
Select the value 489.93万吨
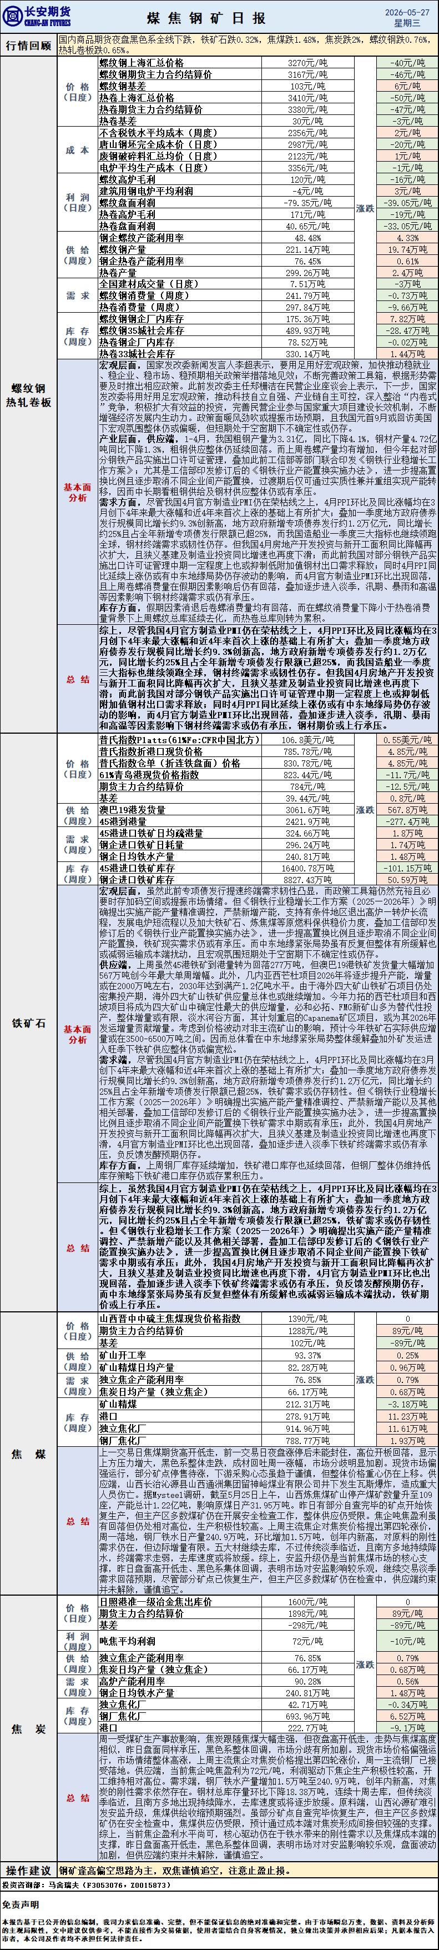[308, 331]
